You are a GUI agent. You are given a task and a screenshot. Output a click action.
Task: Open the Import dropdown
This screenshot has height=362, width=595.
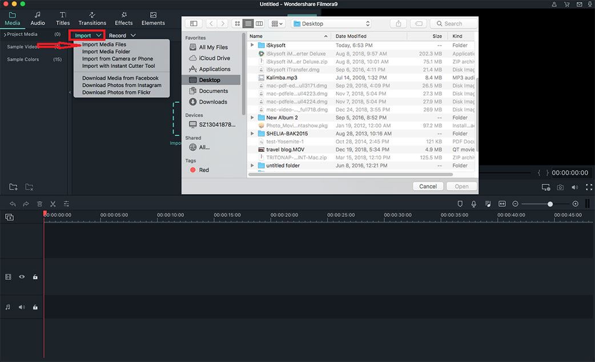[x=87, y=35]
